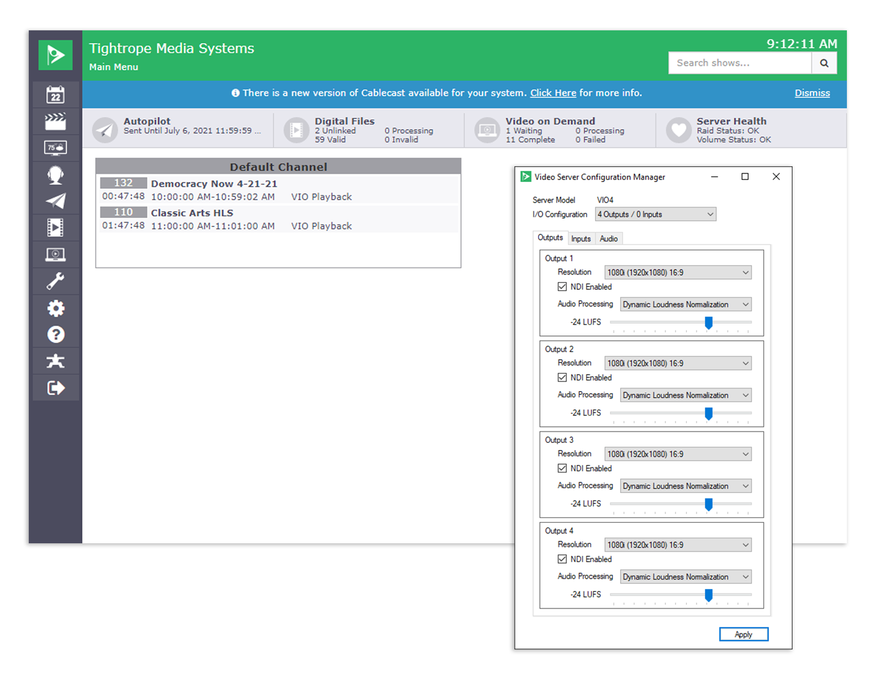Image resolution: width=883 pixels, height=685 pixels.
Task: Toggle NDI Enabled checkbox for Output 2
Action: (x=562, y=378)
